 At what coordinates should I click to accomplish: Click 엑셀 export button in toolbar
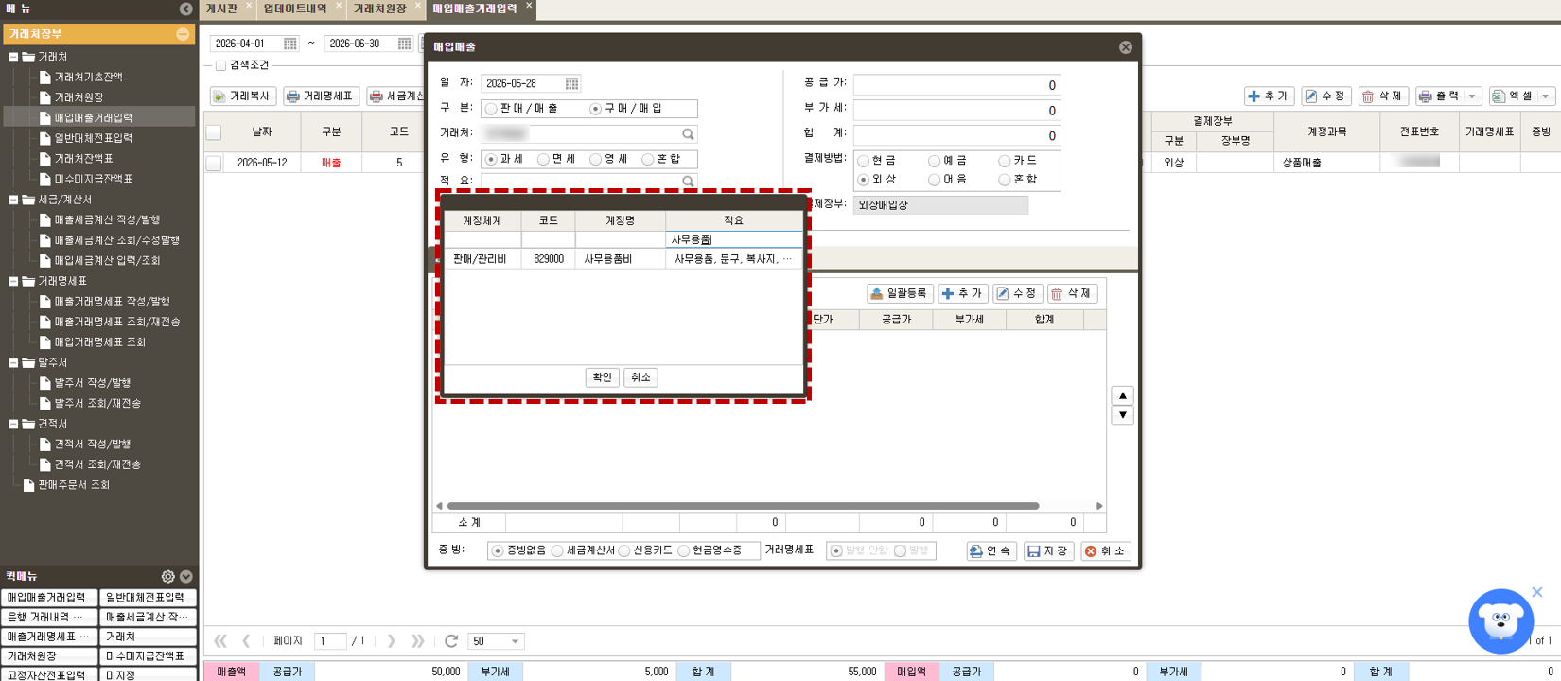point(1513,96)
